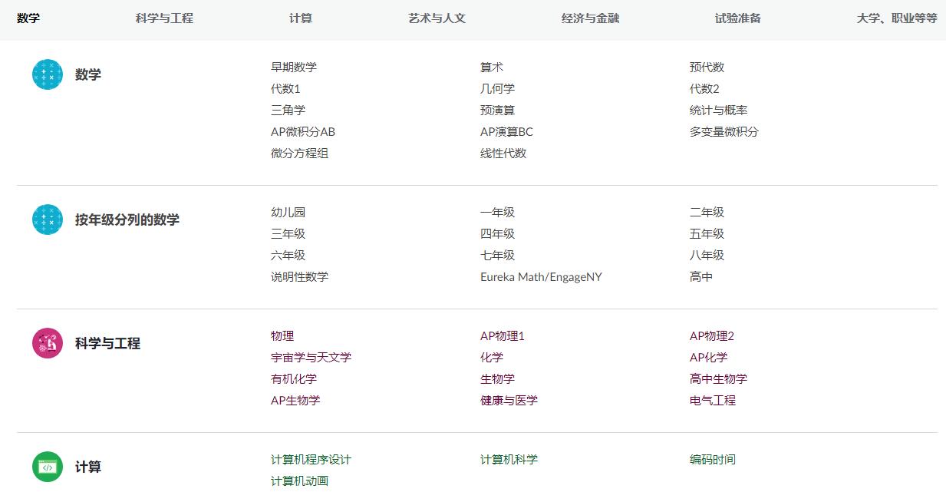Select the 健康与医学 link
The height and width of the screenshot is (502, 946).
(509, 400)
